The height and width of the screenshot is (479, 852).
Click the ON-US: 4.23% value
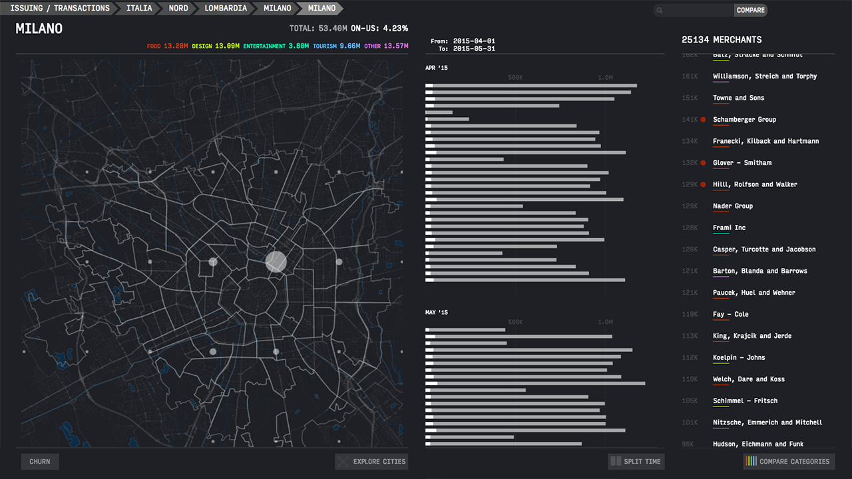(x=379, y=29)
